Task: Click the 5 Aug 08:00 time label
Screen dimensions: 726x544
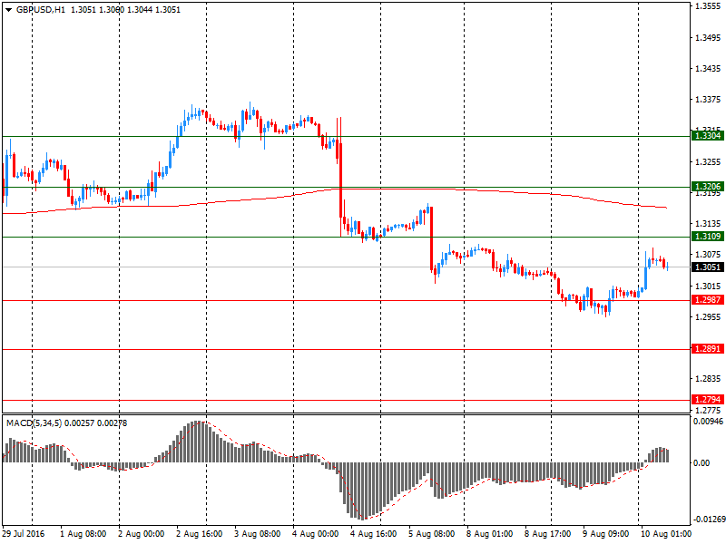Action: (x=432, y=533)
